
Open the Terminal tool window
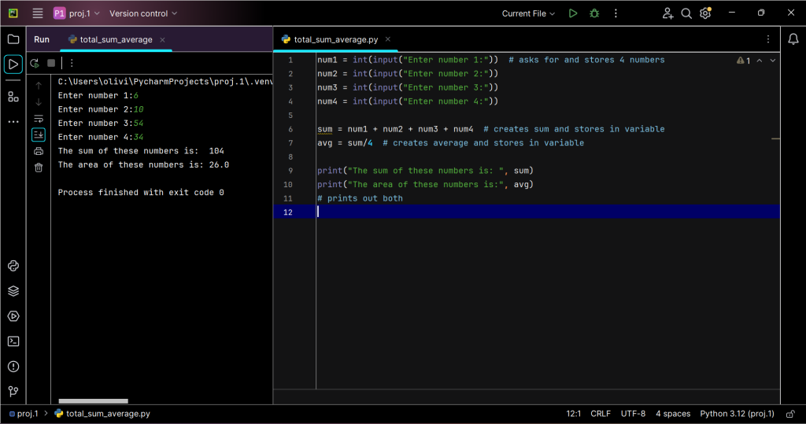(x=13, y=341)
